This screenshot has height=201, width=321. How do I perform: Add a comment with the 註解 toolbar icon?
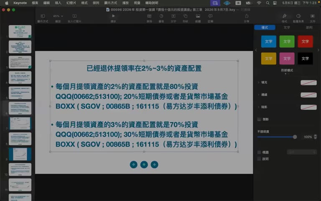click(x=210, y=18)
